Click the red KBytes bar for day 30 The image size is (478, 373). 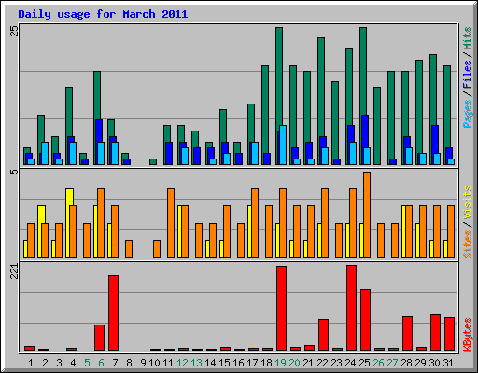[435, 332]
